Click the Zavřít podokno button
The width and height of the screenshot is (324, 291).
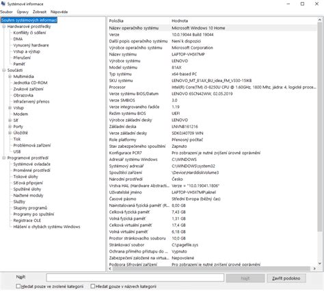(286, 278)
